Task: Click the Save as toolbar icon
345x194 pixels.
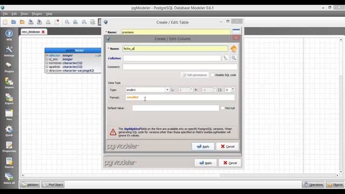Action: 39,22
